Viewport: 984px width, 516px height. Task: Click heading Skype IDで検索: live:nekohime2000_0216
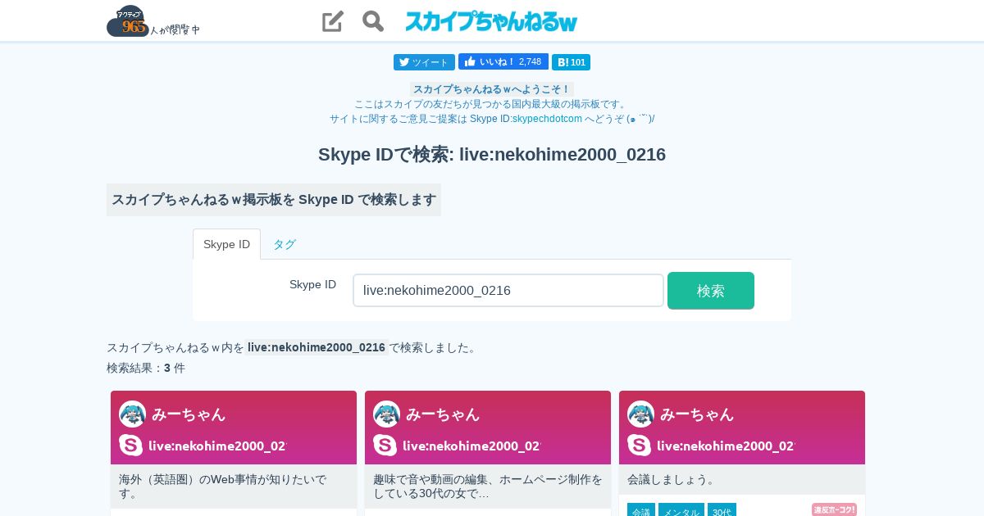492,155
